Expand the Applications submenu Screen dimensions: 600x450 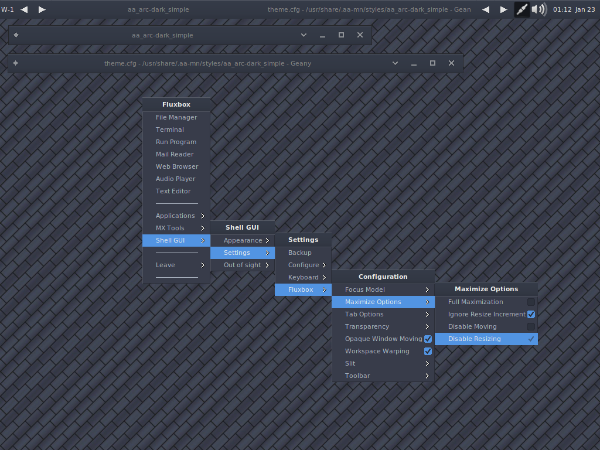pyautogui.click(x=176, y=216)
